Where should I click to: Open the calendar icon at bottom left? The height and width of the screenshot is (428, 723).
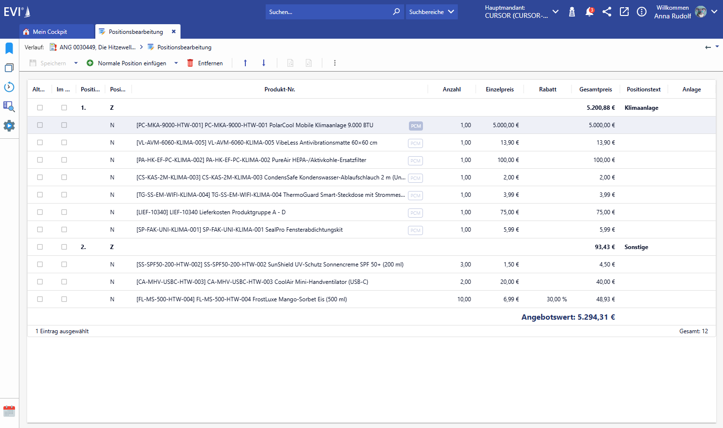coord(9,411)
